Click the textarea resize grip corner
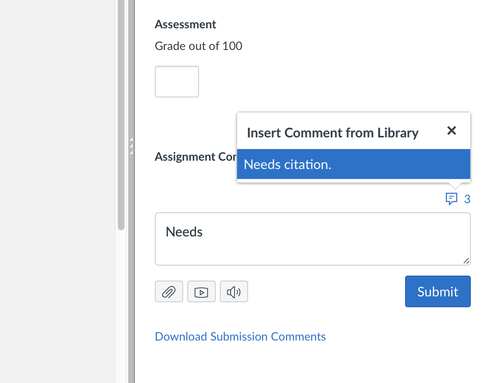490x383 pixels. tap(466, 261)
